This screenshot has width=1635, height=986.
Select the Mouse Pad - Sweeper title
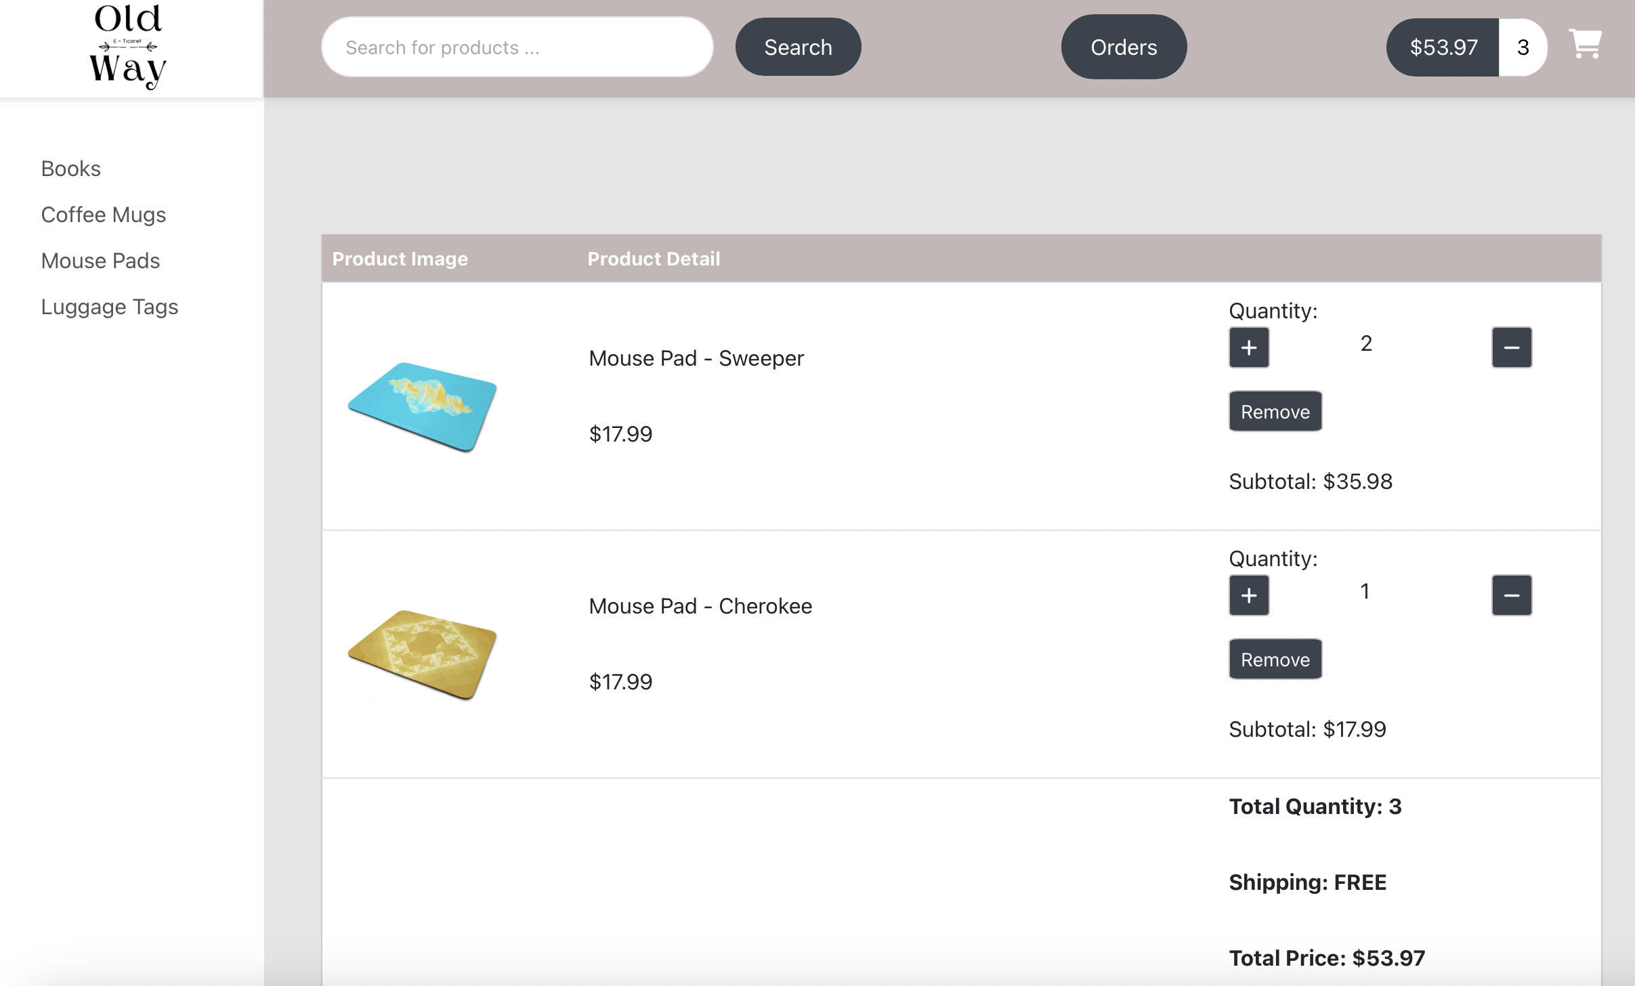click(695, 358)
